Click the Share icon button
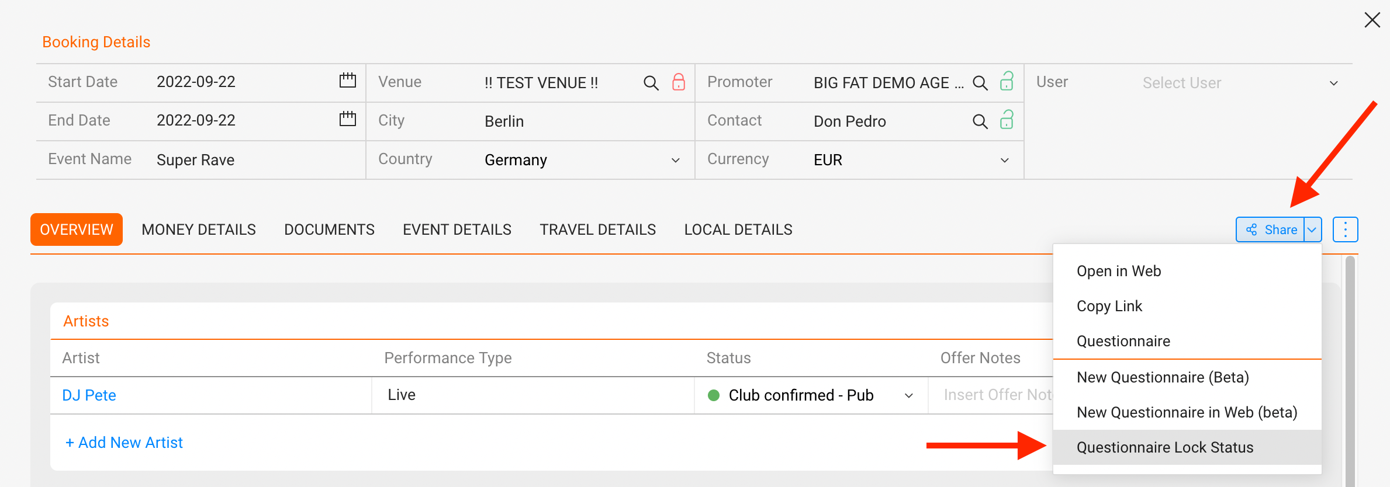The height and width of the screenshot is (487, 1390). (x=1253, y=229)
